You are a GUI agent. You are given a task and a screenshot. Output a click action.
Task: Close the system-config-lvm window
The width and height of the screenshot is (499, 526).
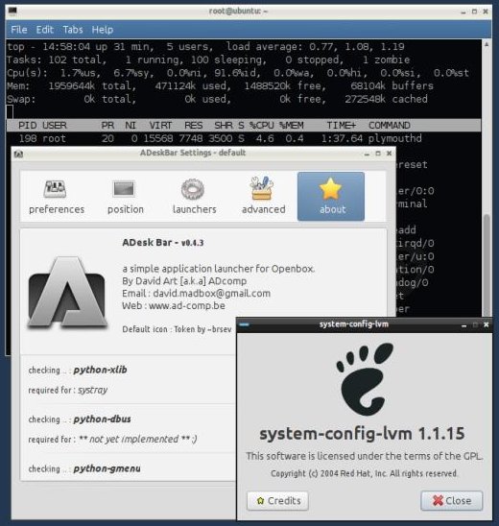487,325
